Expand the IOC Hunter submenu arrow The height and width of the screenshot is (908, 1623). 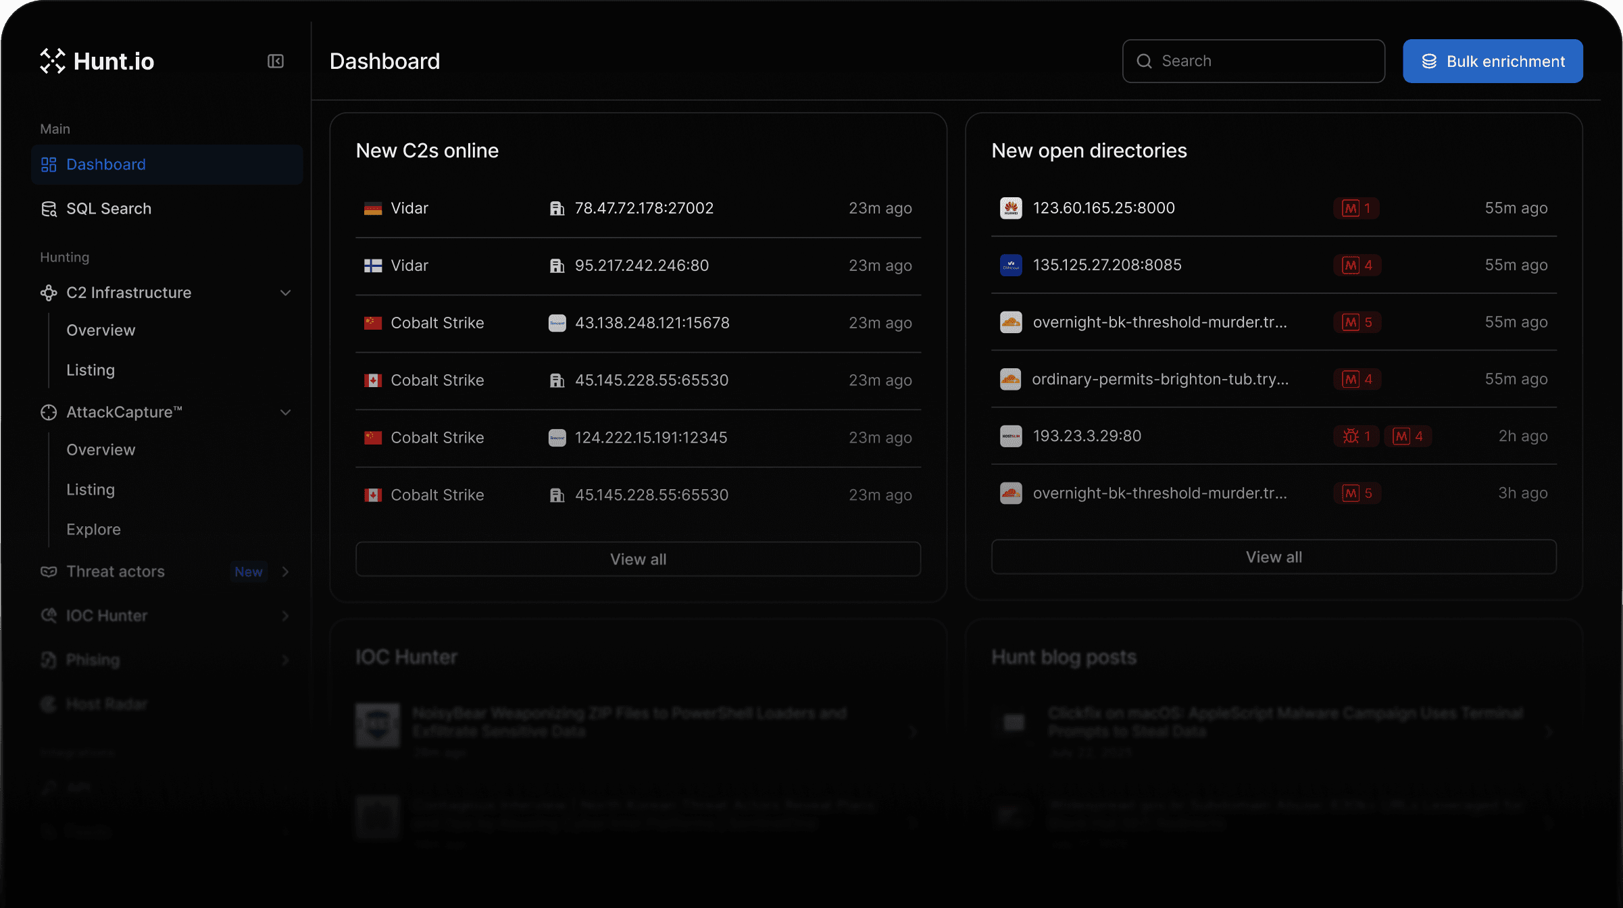tap(285, 615)
